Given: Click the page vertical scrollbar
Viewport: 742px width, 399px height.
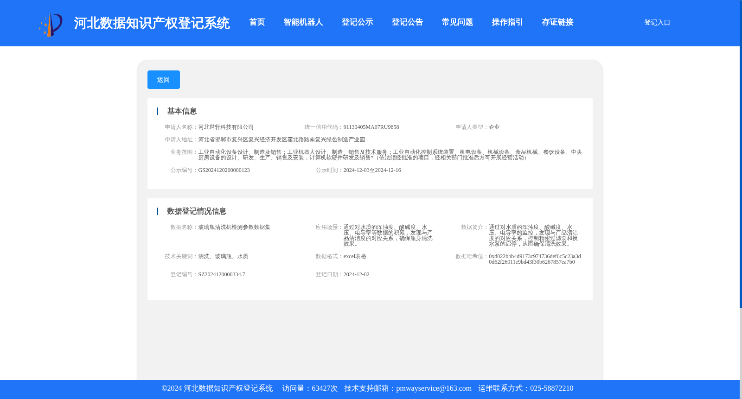Looking at the screenshot, I should 741,154.
